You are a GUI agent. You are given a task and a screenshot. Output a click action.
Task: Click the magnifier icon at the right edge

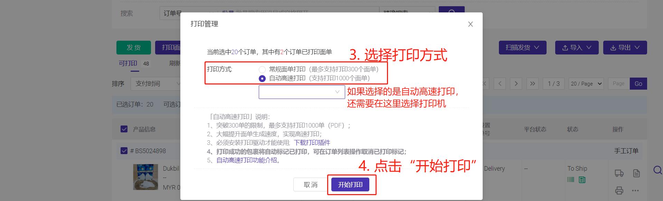pyautogui.click(x=657, y=170)
